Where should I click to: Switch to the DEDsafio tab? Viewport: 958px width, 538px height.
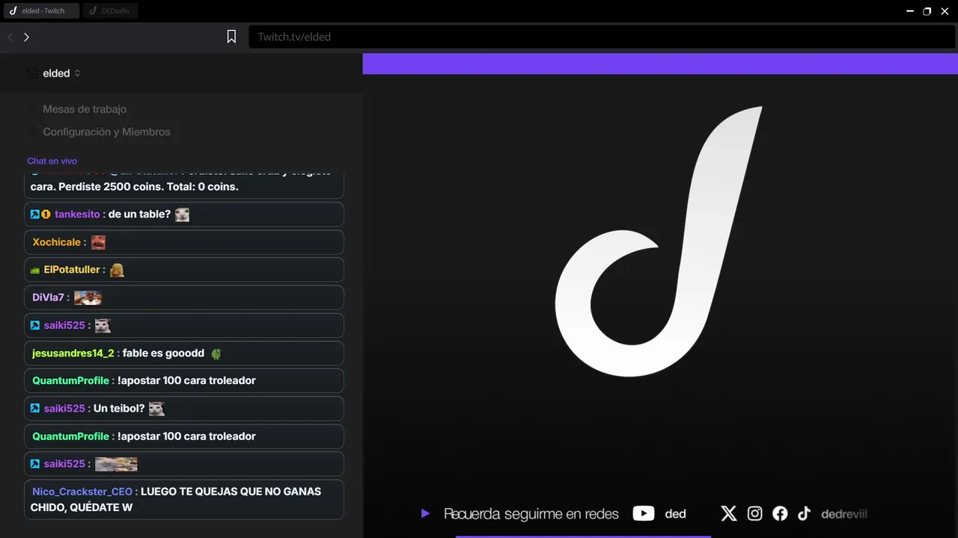click(111, 11)
